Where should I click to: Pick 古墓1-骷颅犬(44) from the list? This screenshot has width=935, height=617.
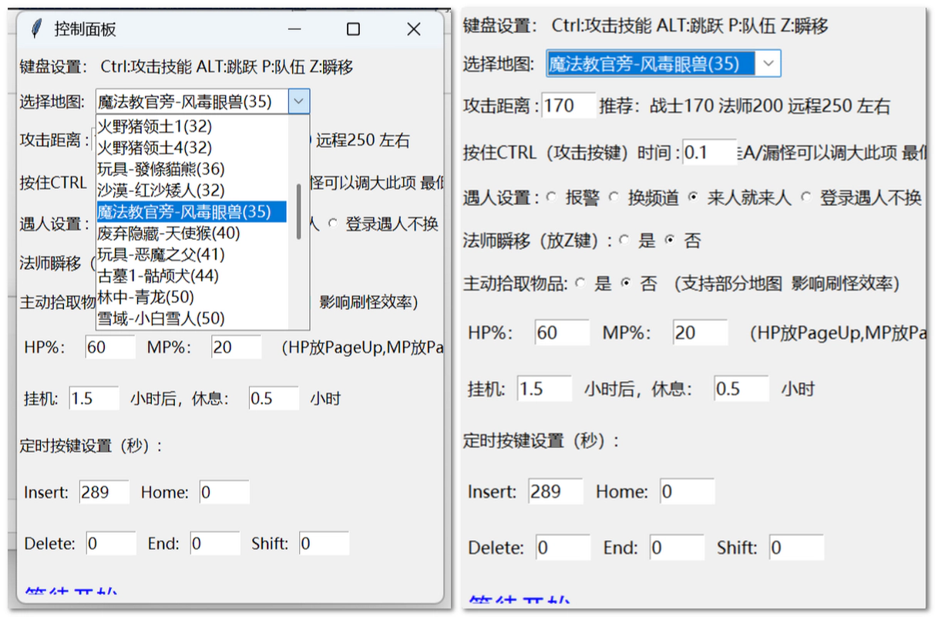[158, 275]
